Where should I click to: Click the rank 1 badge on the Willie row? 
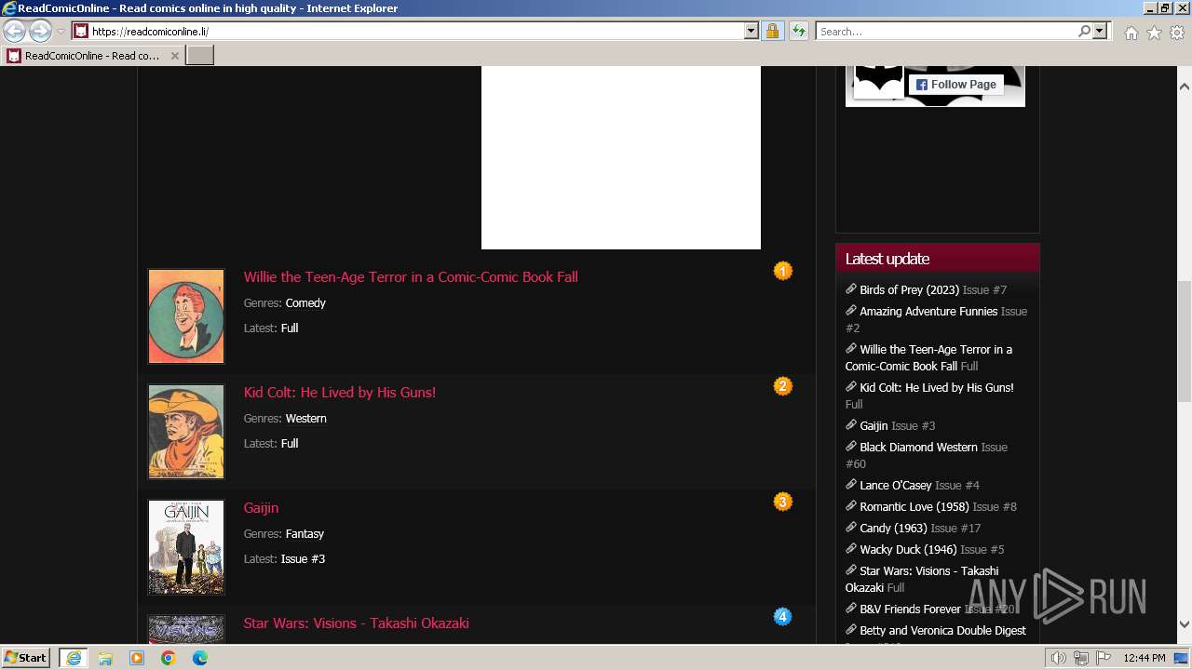(x=782, y=271)
